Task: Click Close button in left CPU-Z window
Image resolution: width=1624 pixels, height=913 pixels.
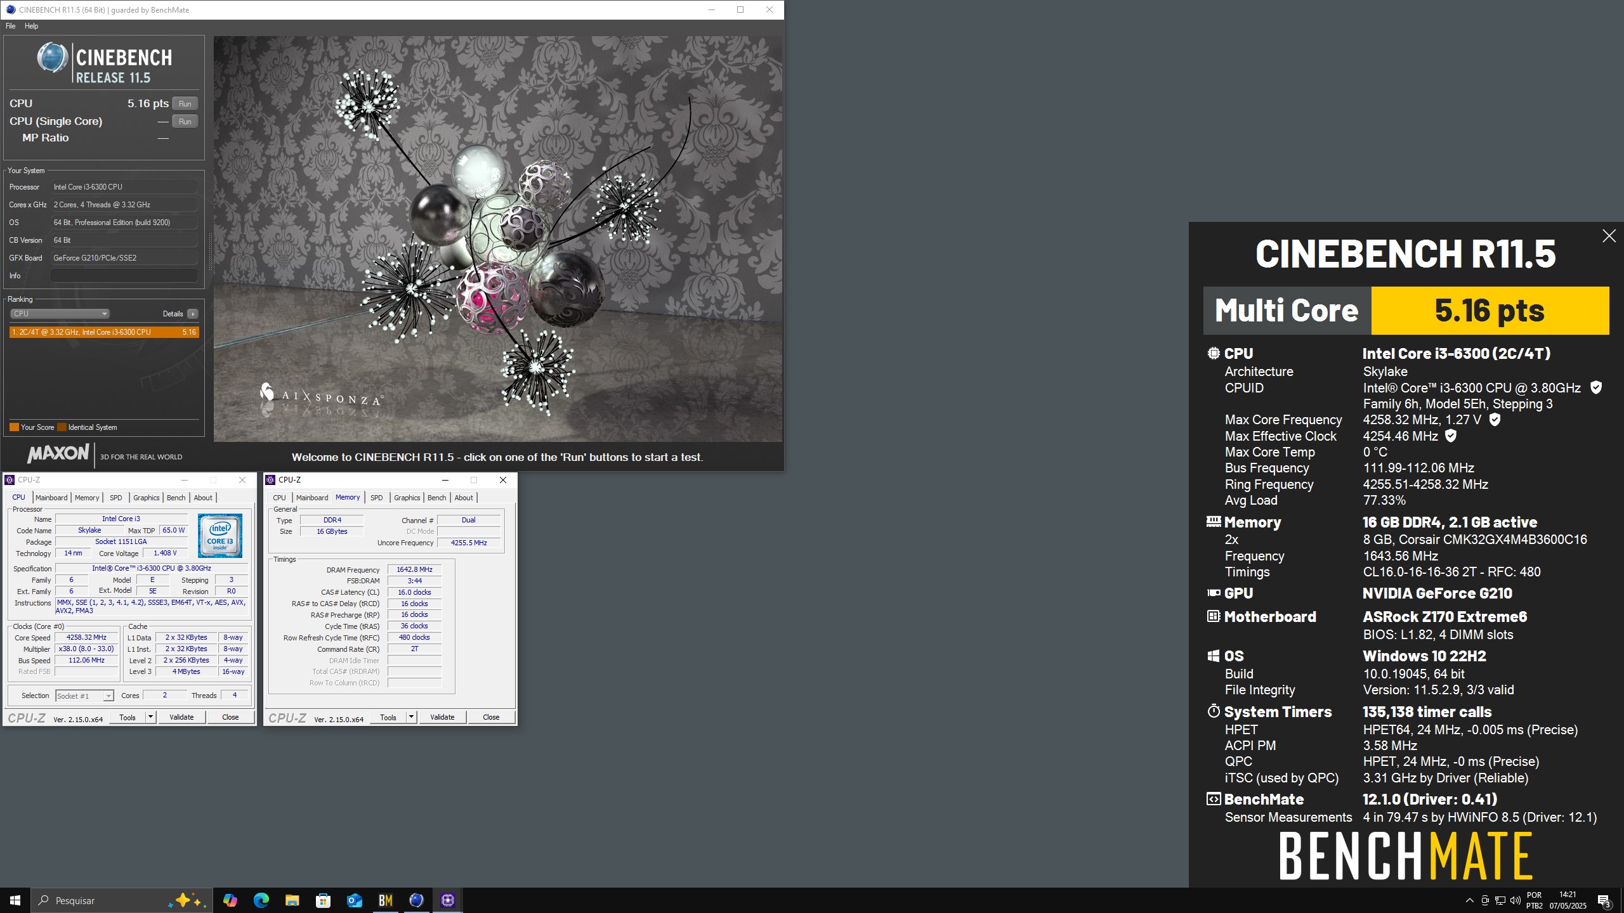Action: point(230,717)
